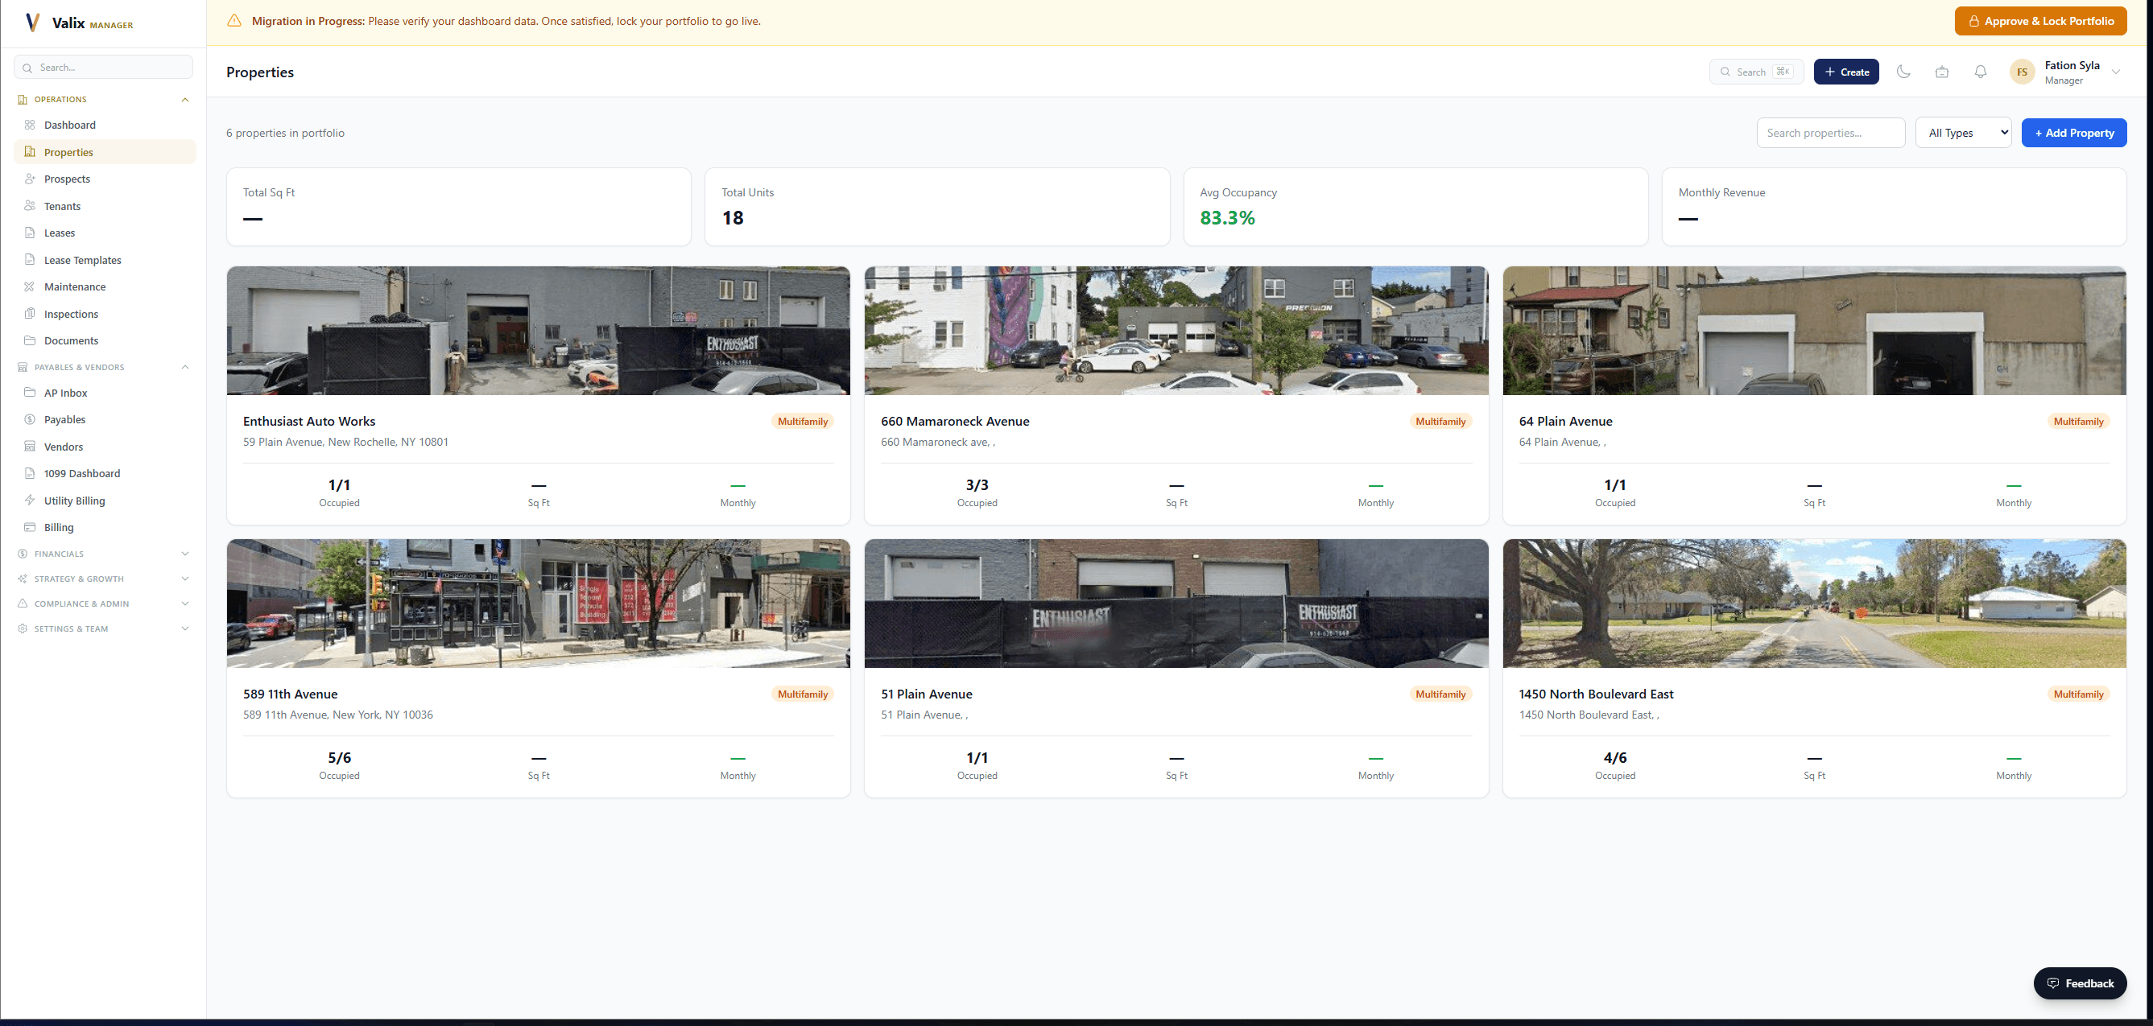This screenshot has width=2153, height=1026.
Task: Open the 1099 Dashboard
Action: [x=82, y=473]
